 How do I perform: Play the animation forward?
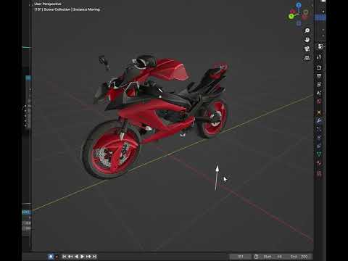coord(83,257)
